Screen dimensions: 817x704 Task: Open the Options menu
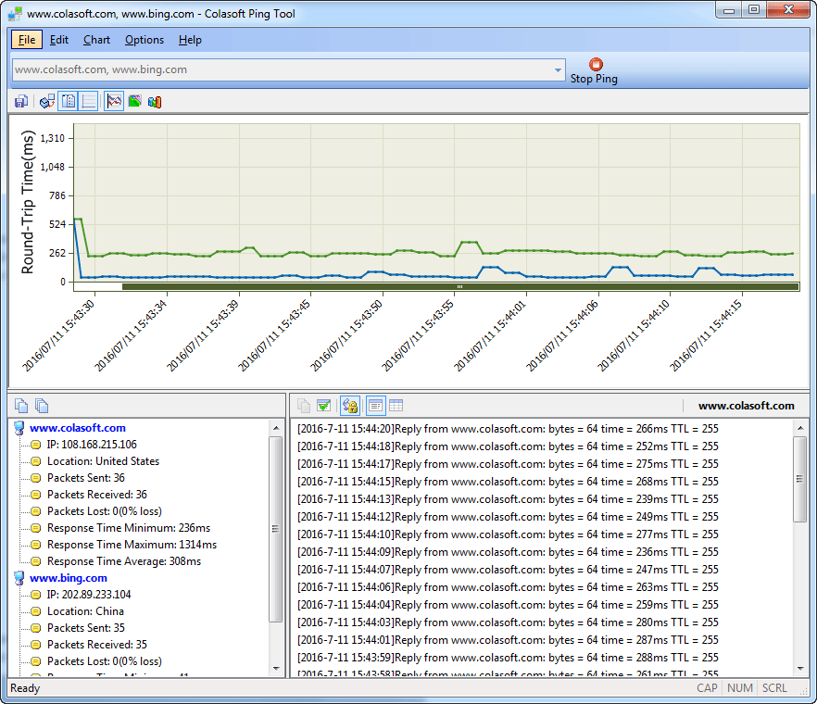(145, 40)
